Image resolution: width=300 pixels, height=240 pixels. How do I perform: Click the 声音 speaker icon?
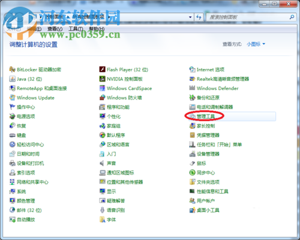pyautogui.click(x=102, y=163)
